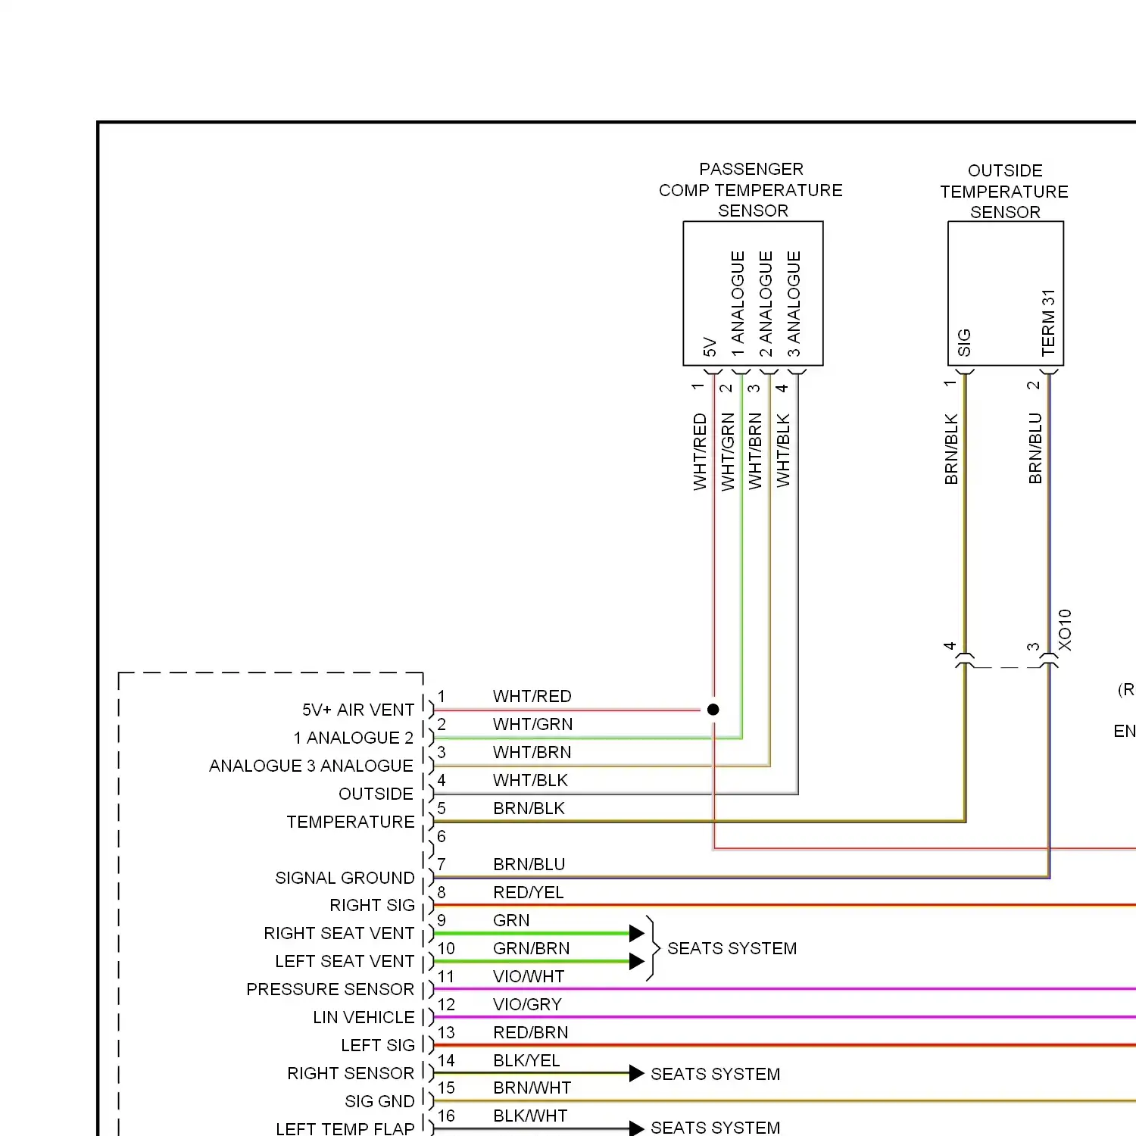Click the TERM 31 terminal label
Screen dimensions: 1136x1136
pyautogui.click(x=1048, y=323)
